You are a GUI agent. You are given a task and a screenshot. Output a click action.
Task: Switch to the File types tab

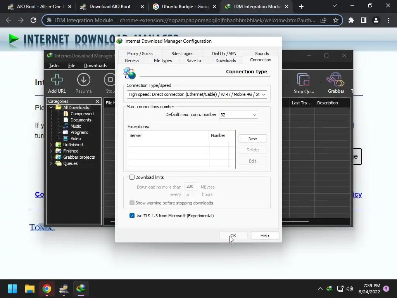click(x=163, y=61)
